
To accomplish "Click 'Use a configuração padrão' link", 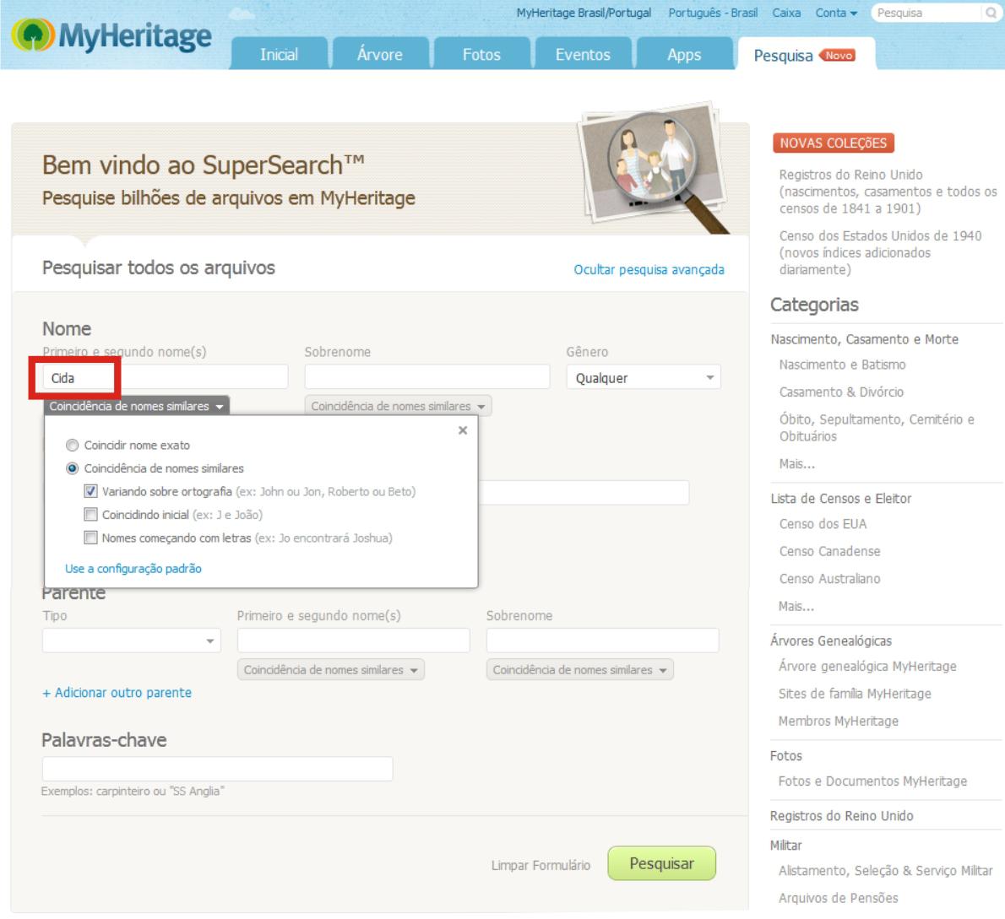I will point(133,568).
